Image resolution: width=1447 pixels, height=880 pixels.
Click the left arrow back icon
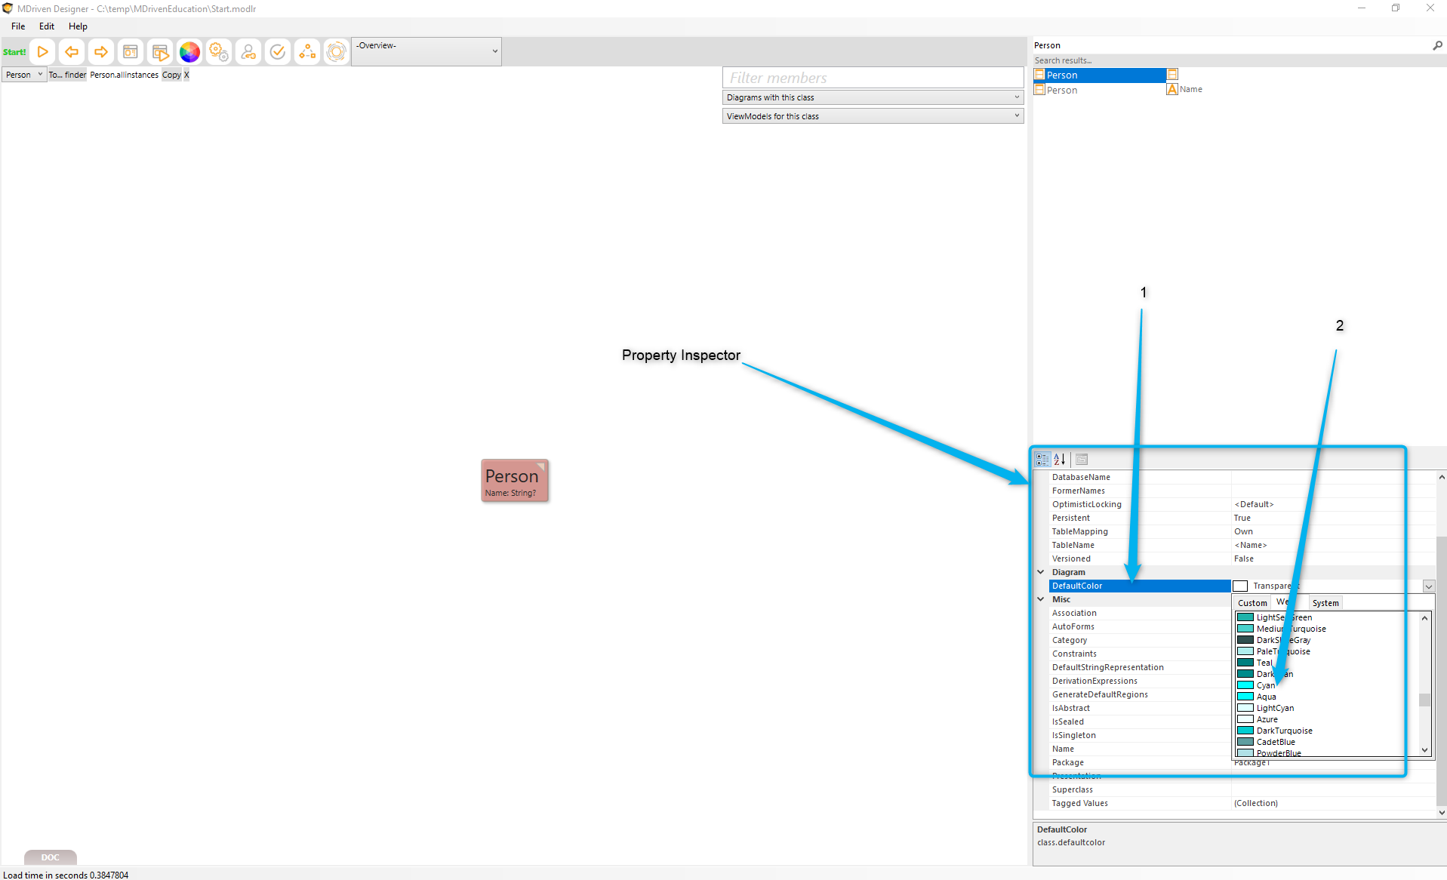[x=72, y=52]
